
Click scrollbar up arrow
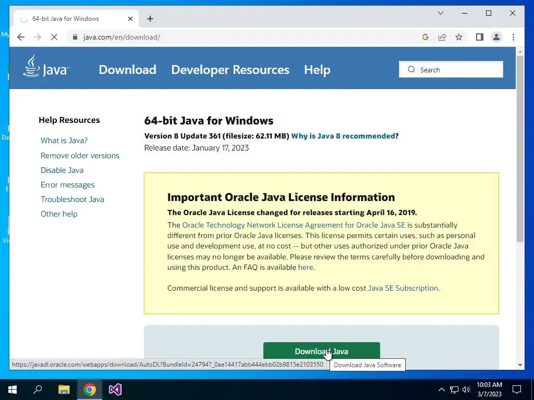520,52
